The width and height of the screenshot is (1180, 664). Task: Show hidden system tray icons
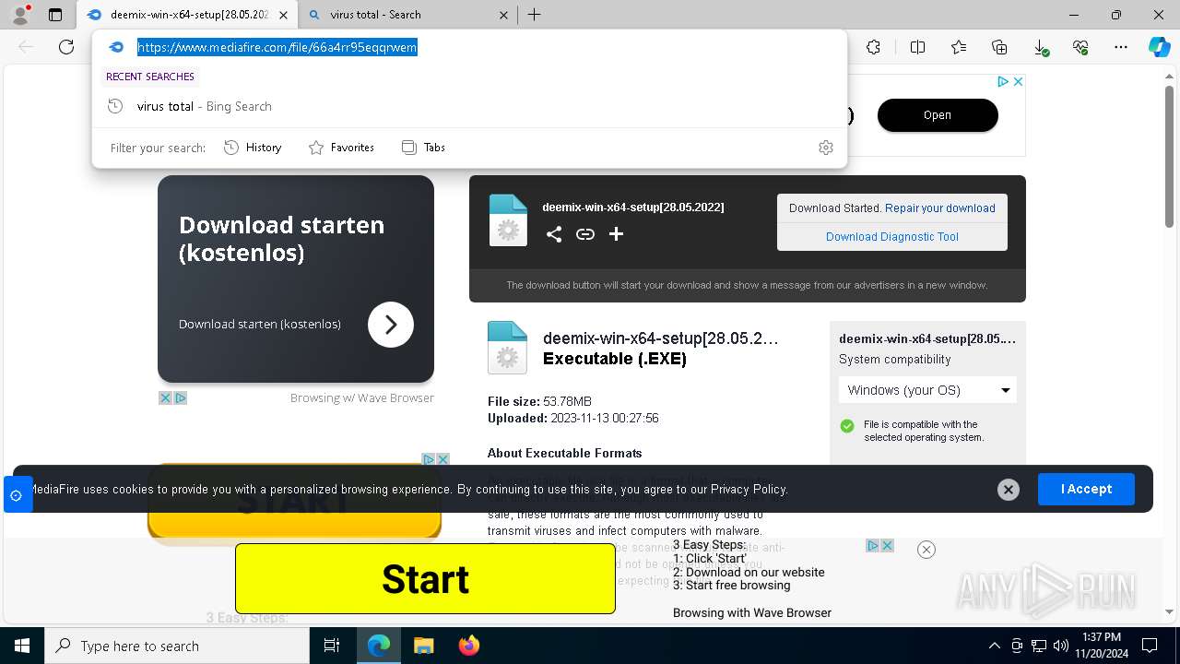tap(994, 646)
